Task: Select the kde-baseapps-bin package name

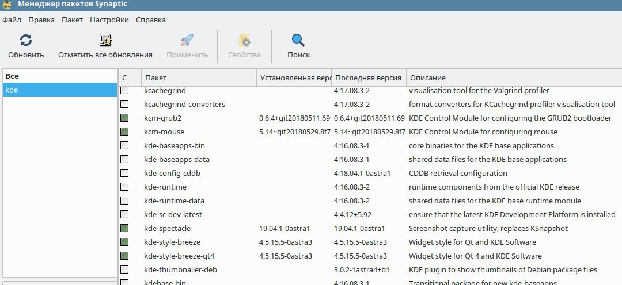Action: coord(175,146)
